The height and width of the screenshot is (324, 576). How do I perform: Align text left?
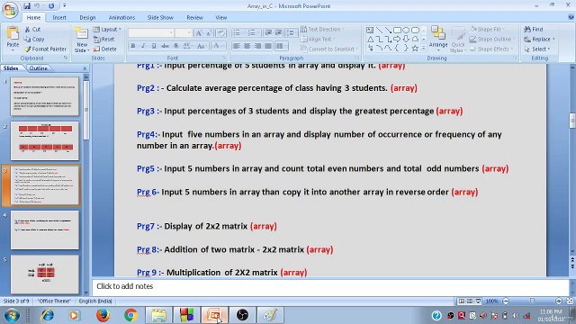click(x=237, y=46)
